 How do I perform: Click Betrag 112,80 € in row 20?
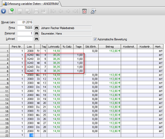(110, 127)
